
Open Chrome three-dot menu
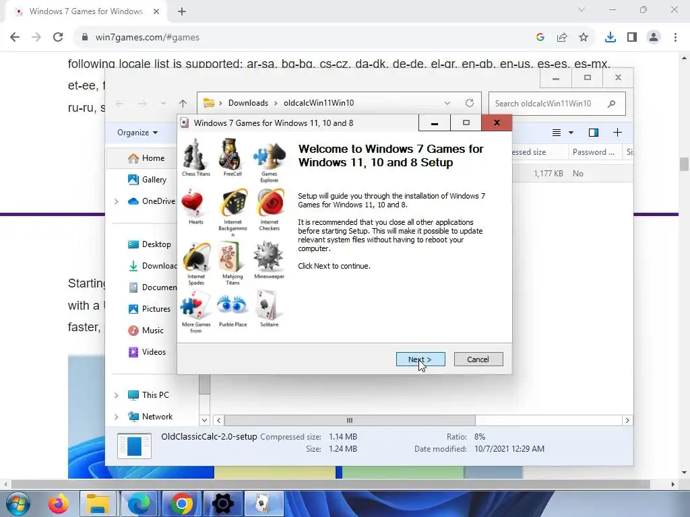tap(675, 38)
